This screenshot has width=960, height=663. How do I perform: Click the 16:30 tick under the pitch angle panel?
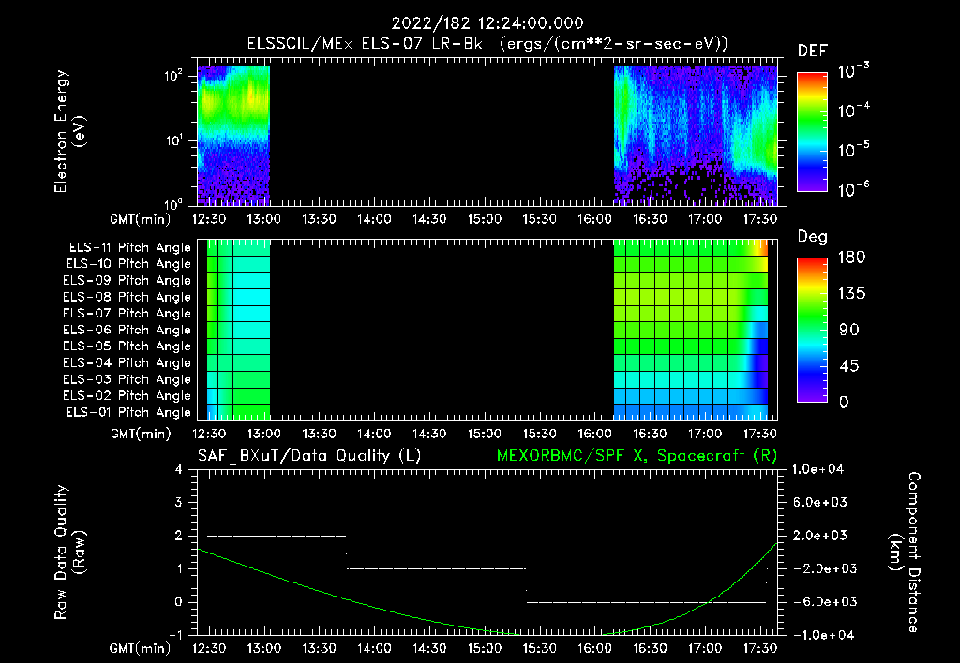650,434
